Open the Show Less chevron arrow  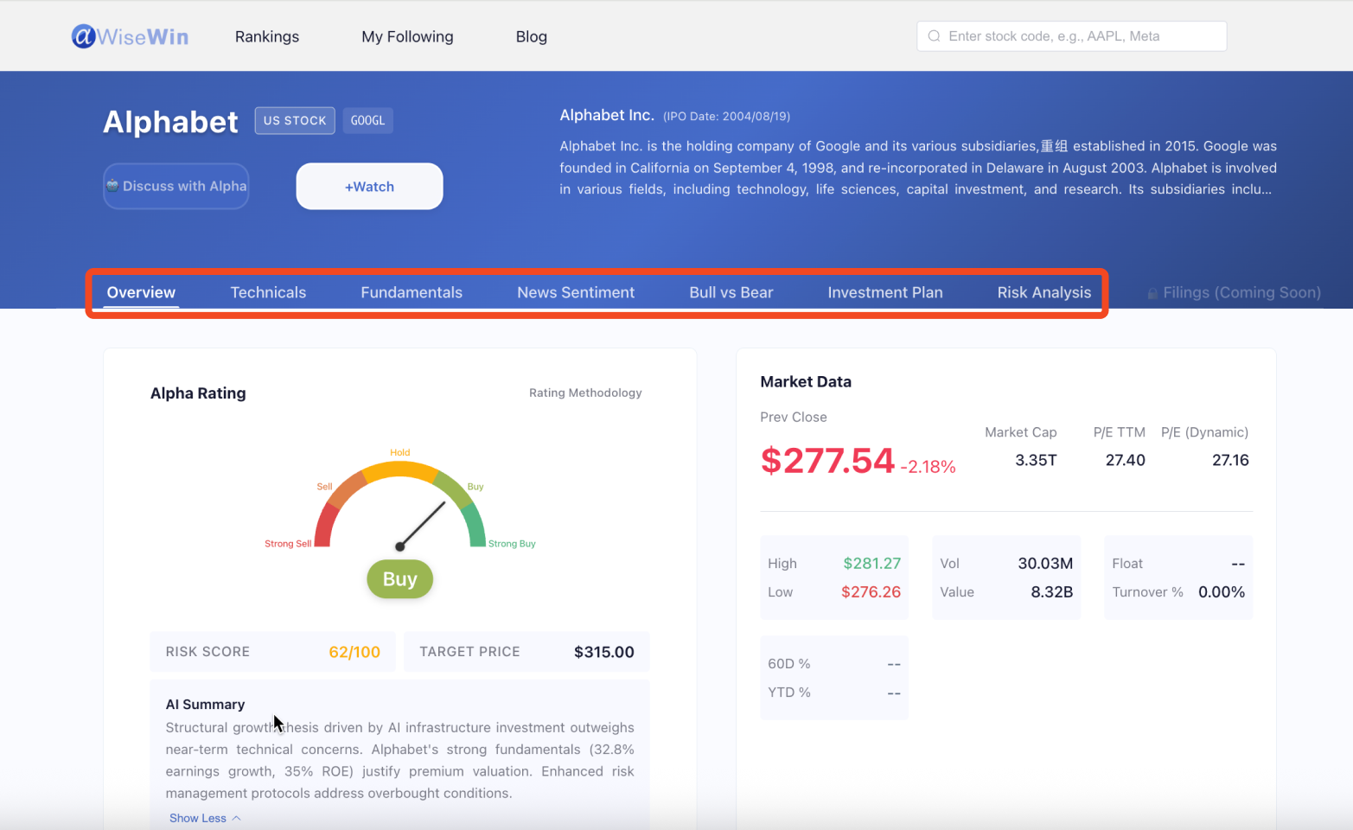click(x=236, y=817)
